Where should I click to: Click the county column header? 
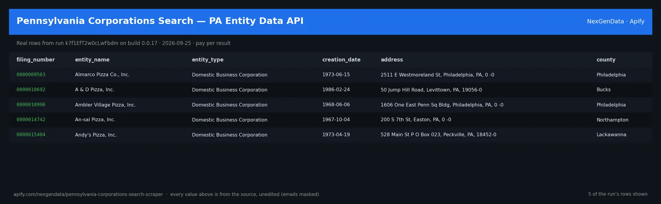[x=606, y=60]
